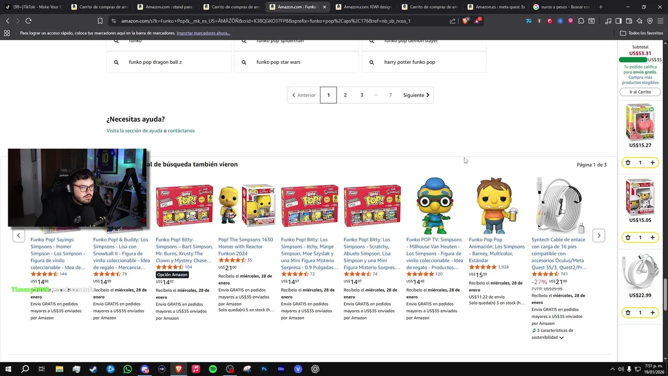Open the browser extensions puzzle icon
Image resolution: width=668 pixels, height=376 pixels.
[x=581, y=21]
